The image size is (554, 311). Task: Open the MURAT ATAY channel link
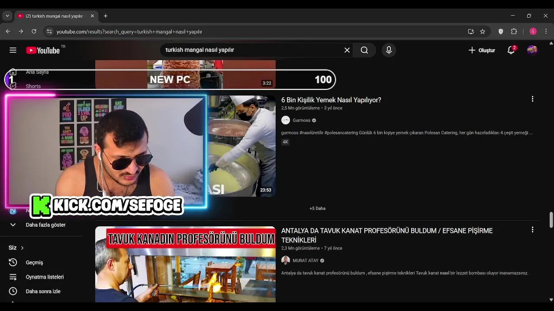coord(306,260)
